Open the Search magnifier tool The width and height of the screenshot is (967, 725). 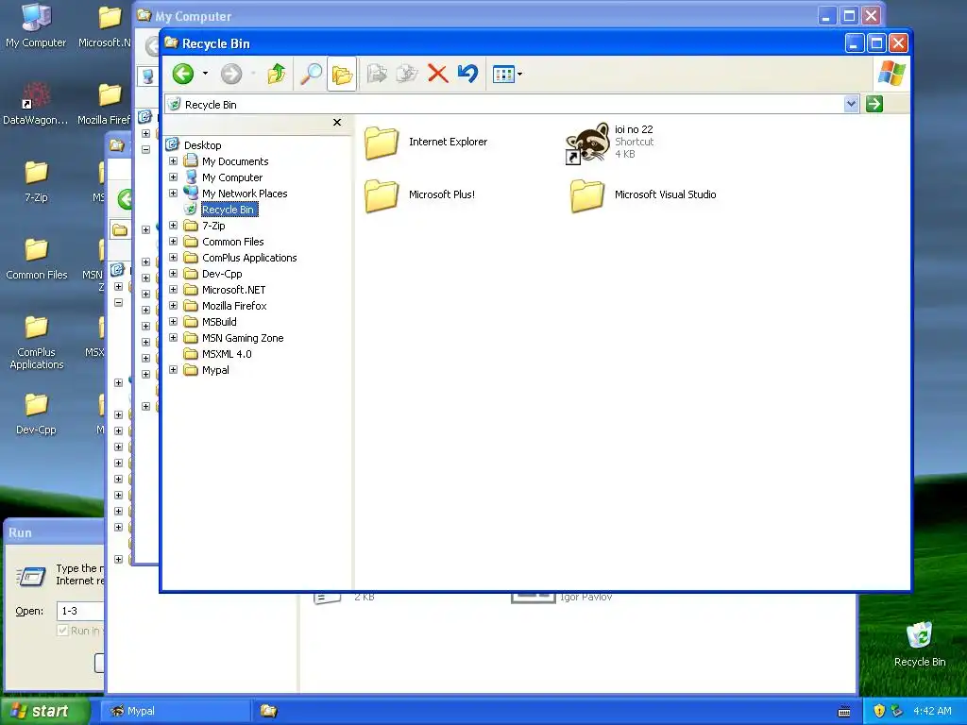311,74
